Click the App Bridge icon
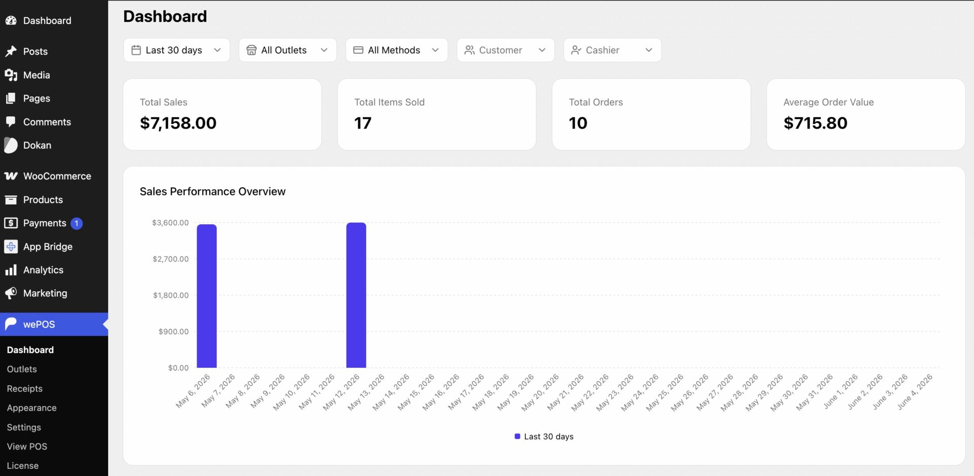 coord(11,247)
